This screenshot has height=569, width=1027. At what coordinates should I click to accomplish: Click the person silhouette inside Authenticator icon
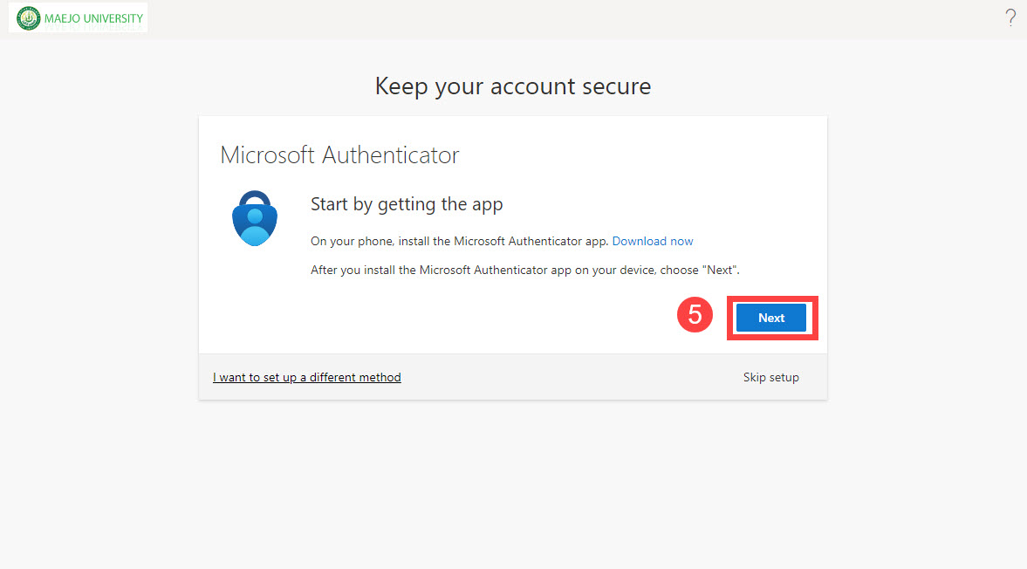254,223
